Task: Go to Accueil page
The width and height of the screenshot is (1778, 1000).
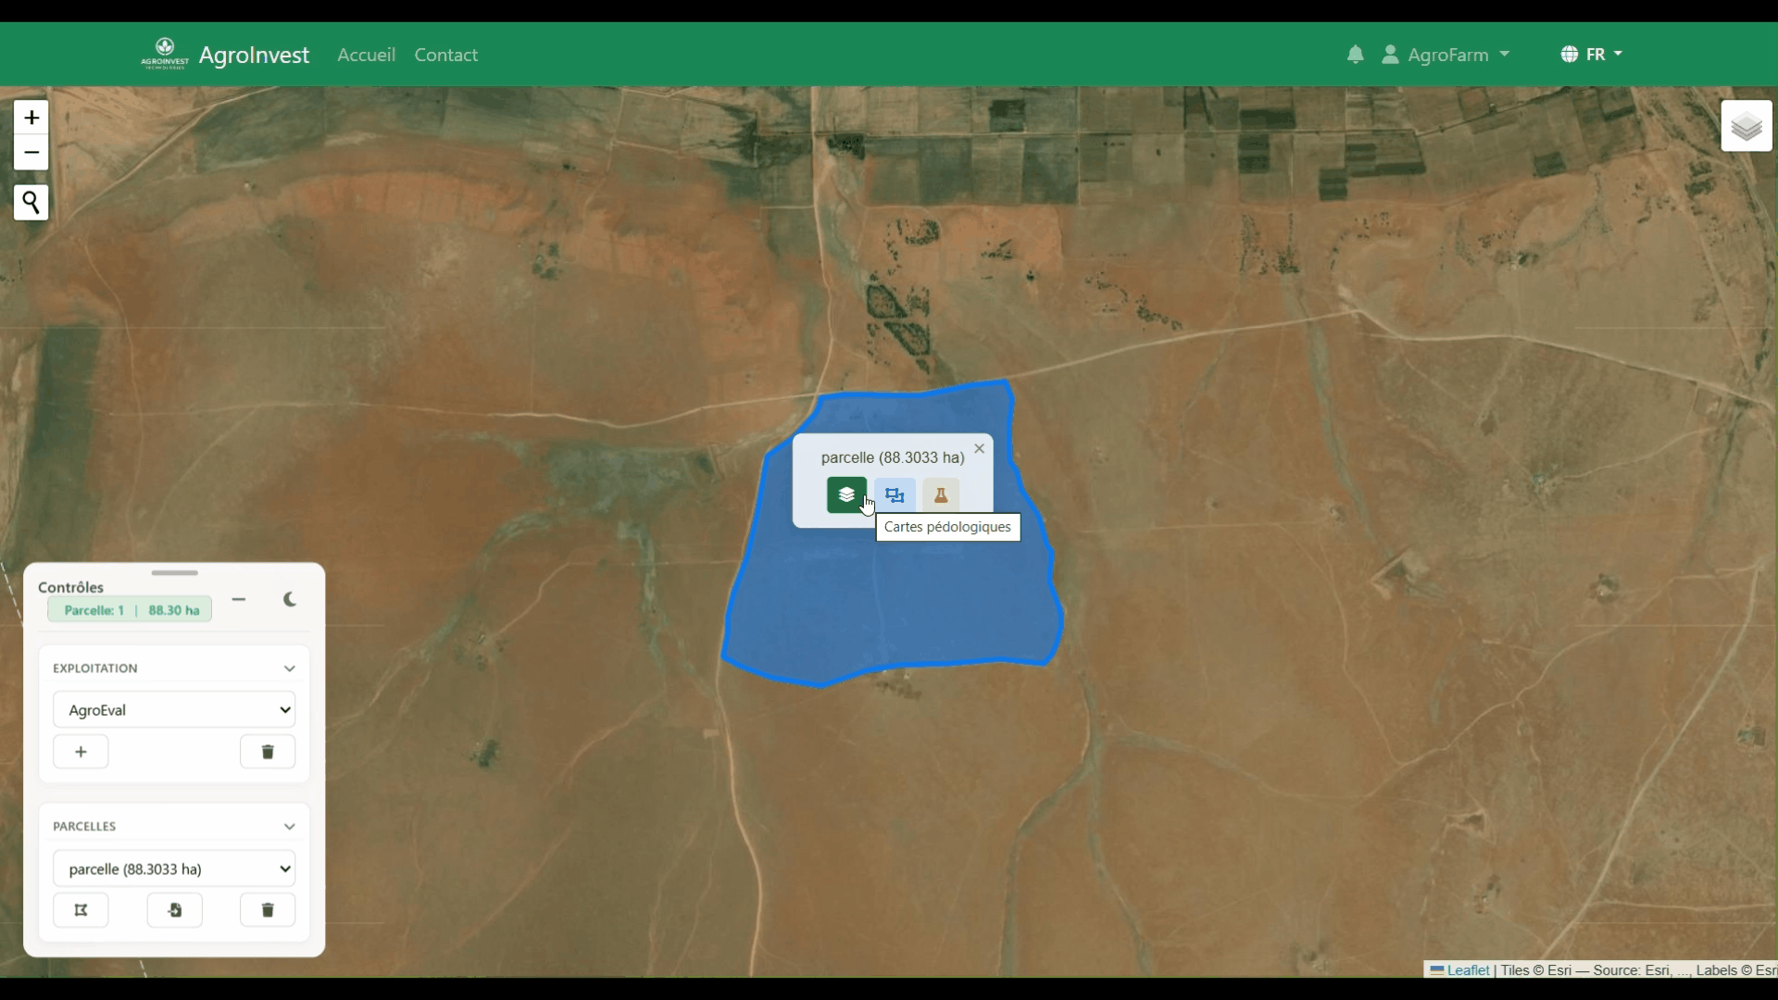Action: pos(366,55)
